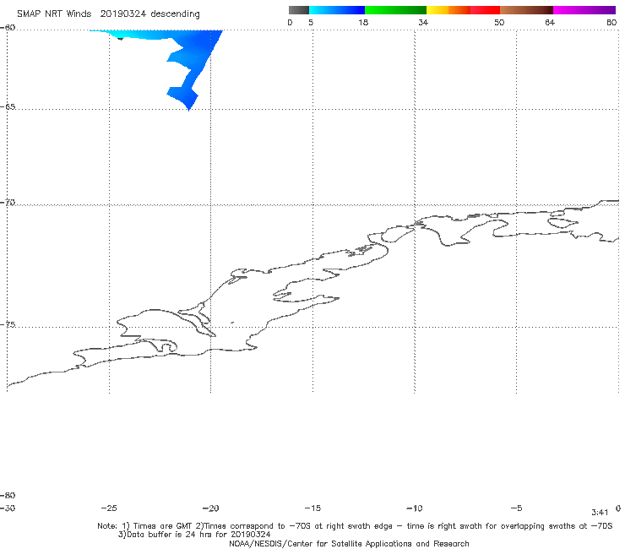Click the longitude label -20

pos(210,508)
